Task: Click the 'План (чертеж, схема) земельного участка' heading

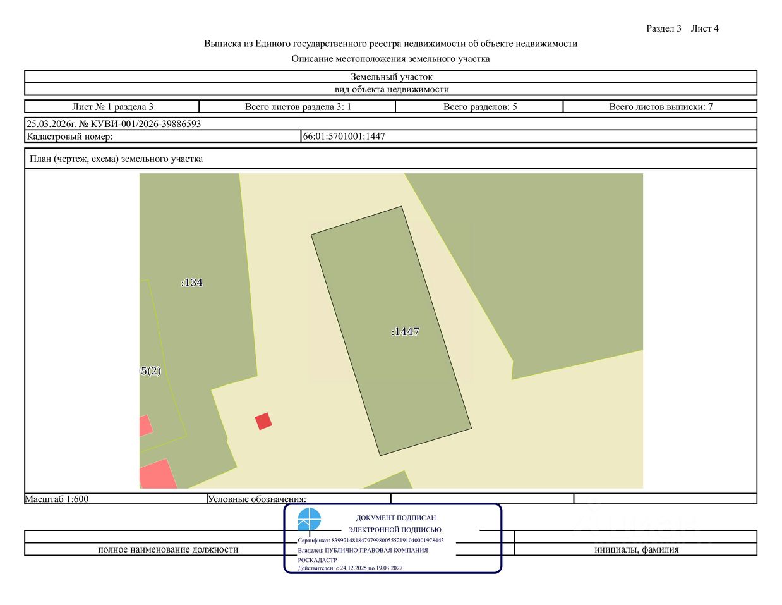Action: (116, 159)
